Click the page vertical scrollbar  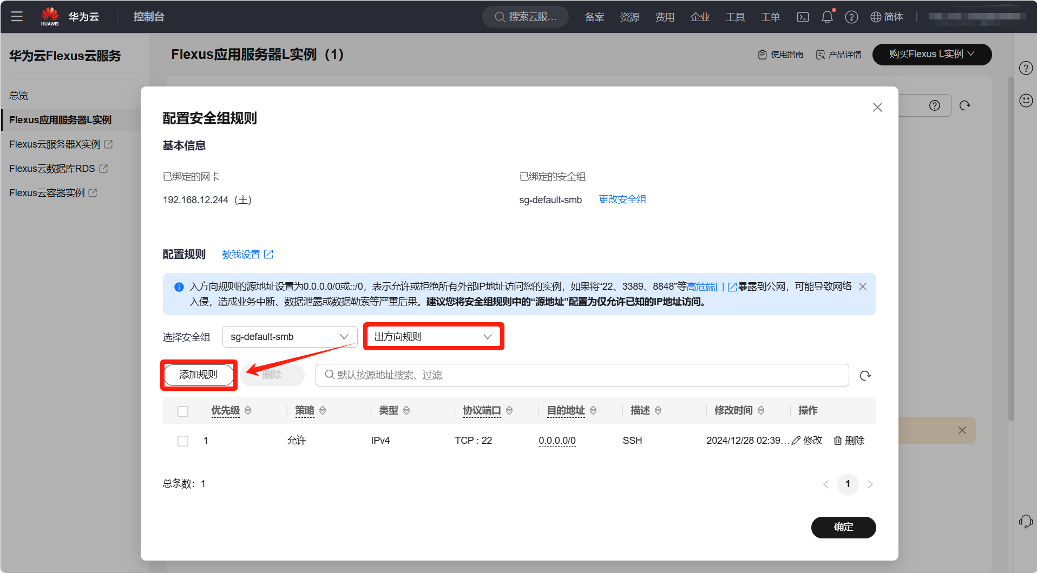pyautogui.click(x=1010, y=249)
